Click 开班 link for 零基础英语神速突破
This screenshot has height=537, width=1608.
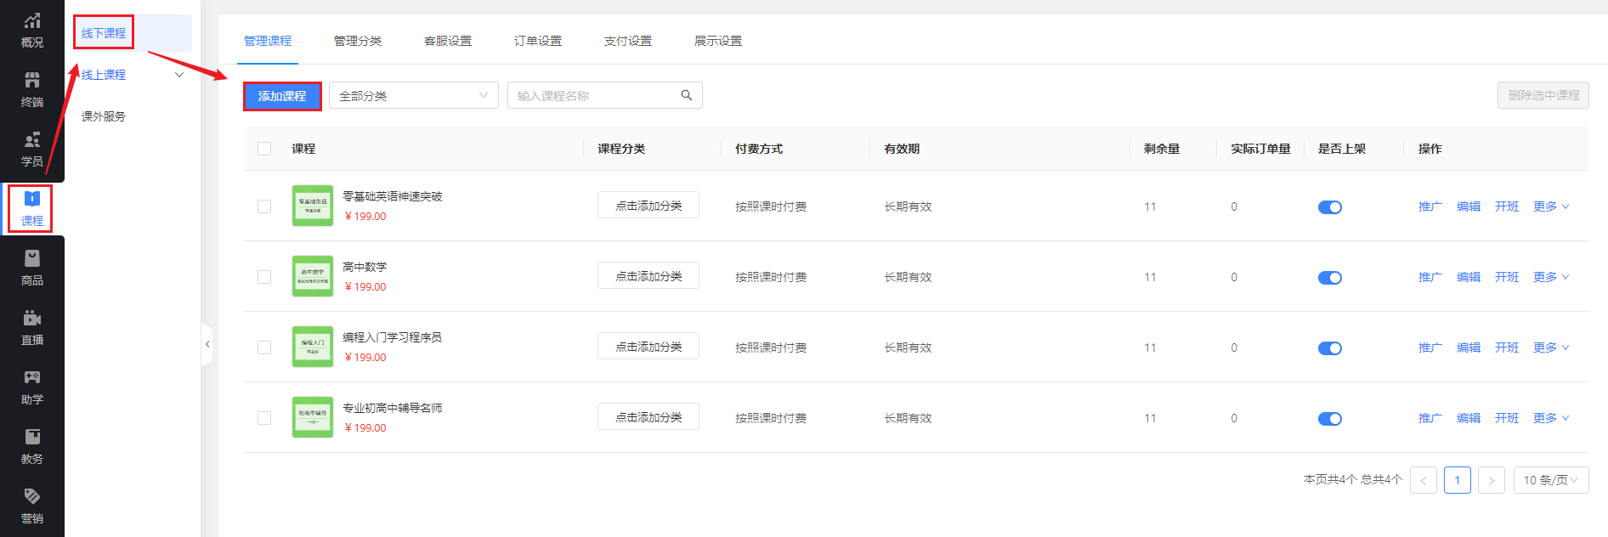pyautogui.click(x=1507, y=206)
